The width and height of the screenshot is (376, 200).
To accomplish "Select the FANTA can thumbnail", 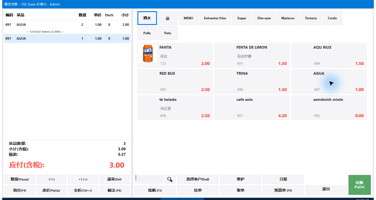I will pos(148,54).
